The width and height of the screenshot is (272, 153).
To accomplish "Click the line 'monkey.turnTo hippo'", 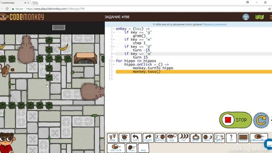I will (x=153, y=68).
